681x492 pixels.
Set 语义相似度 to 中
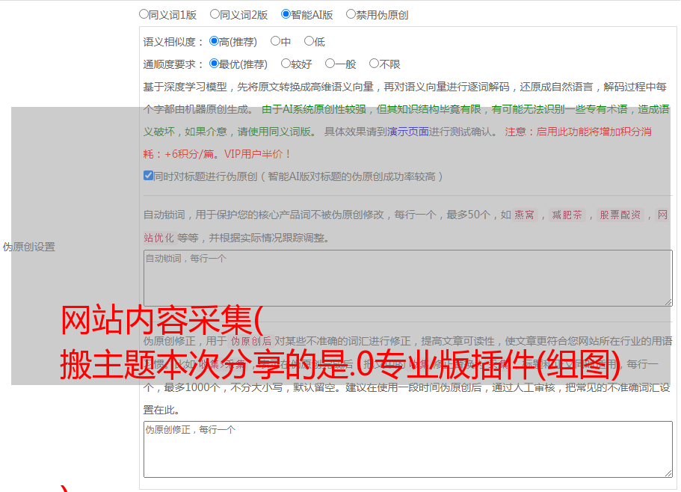tap(275, 41)
